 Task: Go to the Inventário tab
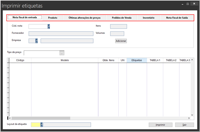(148, 18)
